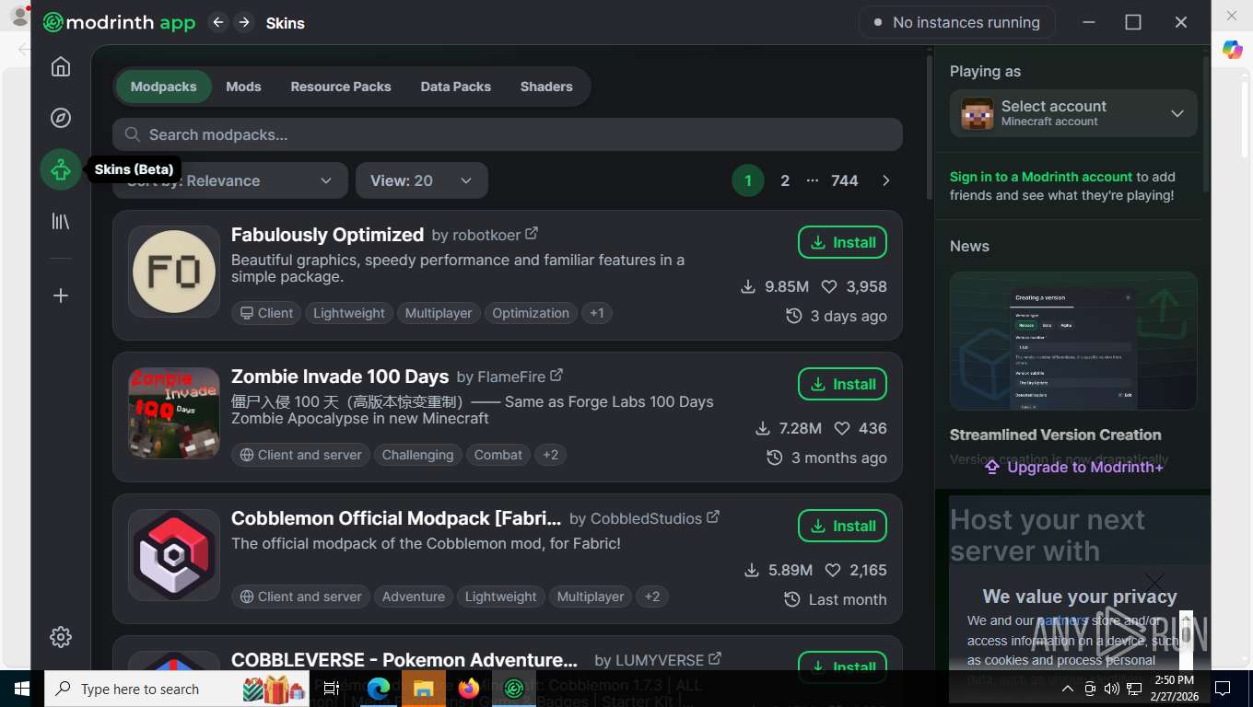Click the volume icon in system tray

1112,689
